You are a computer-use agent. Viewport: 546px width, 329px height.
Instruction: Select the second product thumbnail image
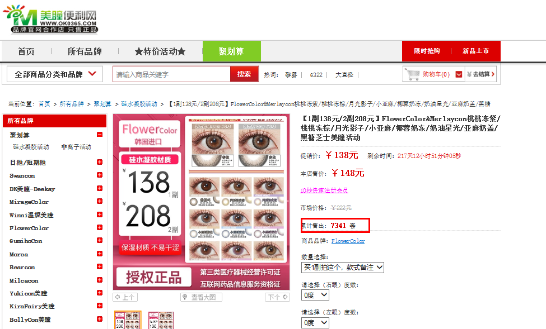[161, 320]
